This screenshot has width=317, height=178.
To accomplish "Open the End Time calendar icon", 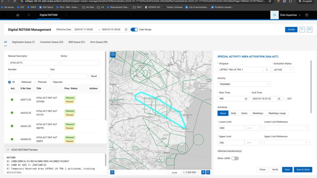I will point(279,99).
